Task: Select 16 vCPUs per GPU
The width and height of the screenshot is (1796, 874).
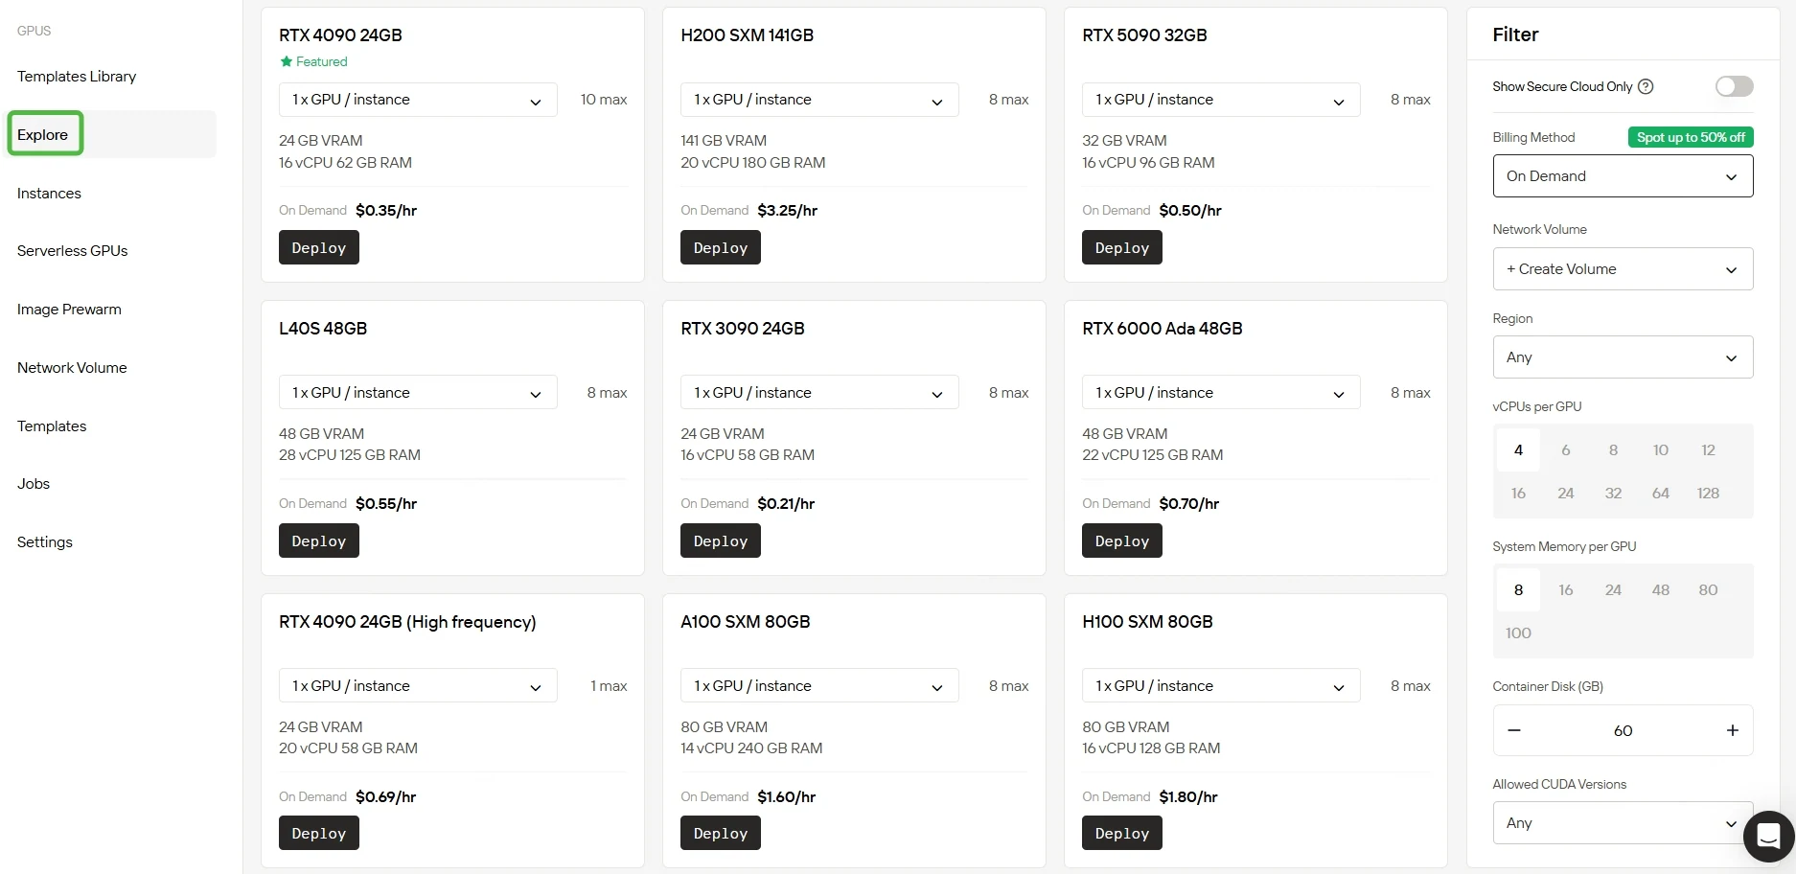Action: click(1518, 493)
